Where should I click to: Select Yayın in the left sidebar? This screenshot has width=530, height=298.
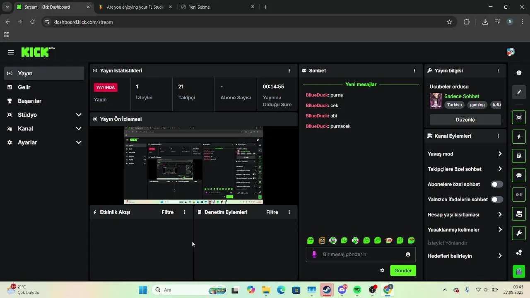point(44,73)
